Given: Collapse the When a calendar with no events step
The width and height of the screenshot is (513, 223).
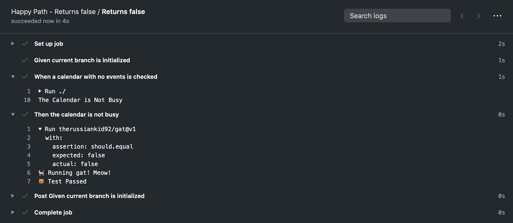Looking at the screenshot, I should (x=13, y=77).
